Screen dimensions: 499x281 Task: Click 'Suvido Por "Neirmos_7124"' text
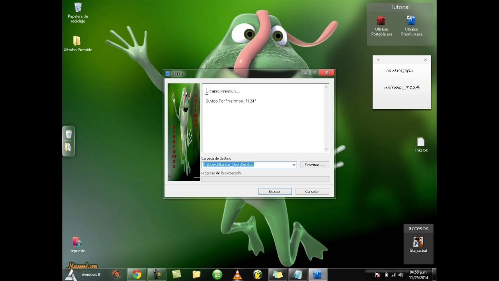click(x=231, y=101)
